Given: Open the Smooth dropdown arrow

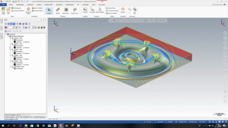Looking at the screenshot, I should (x=85, y=14).
